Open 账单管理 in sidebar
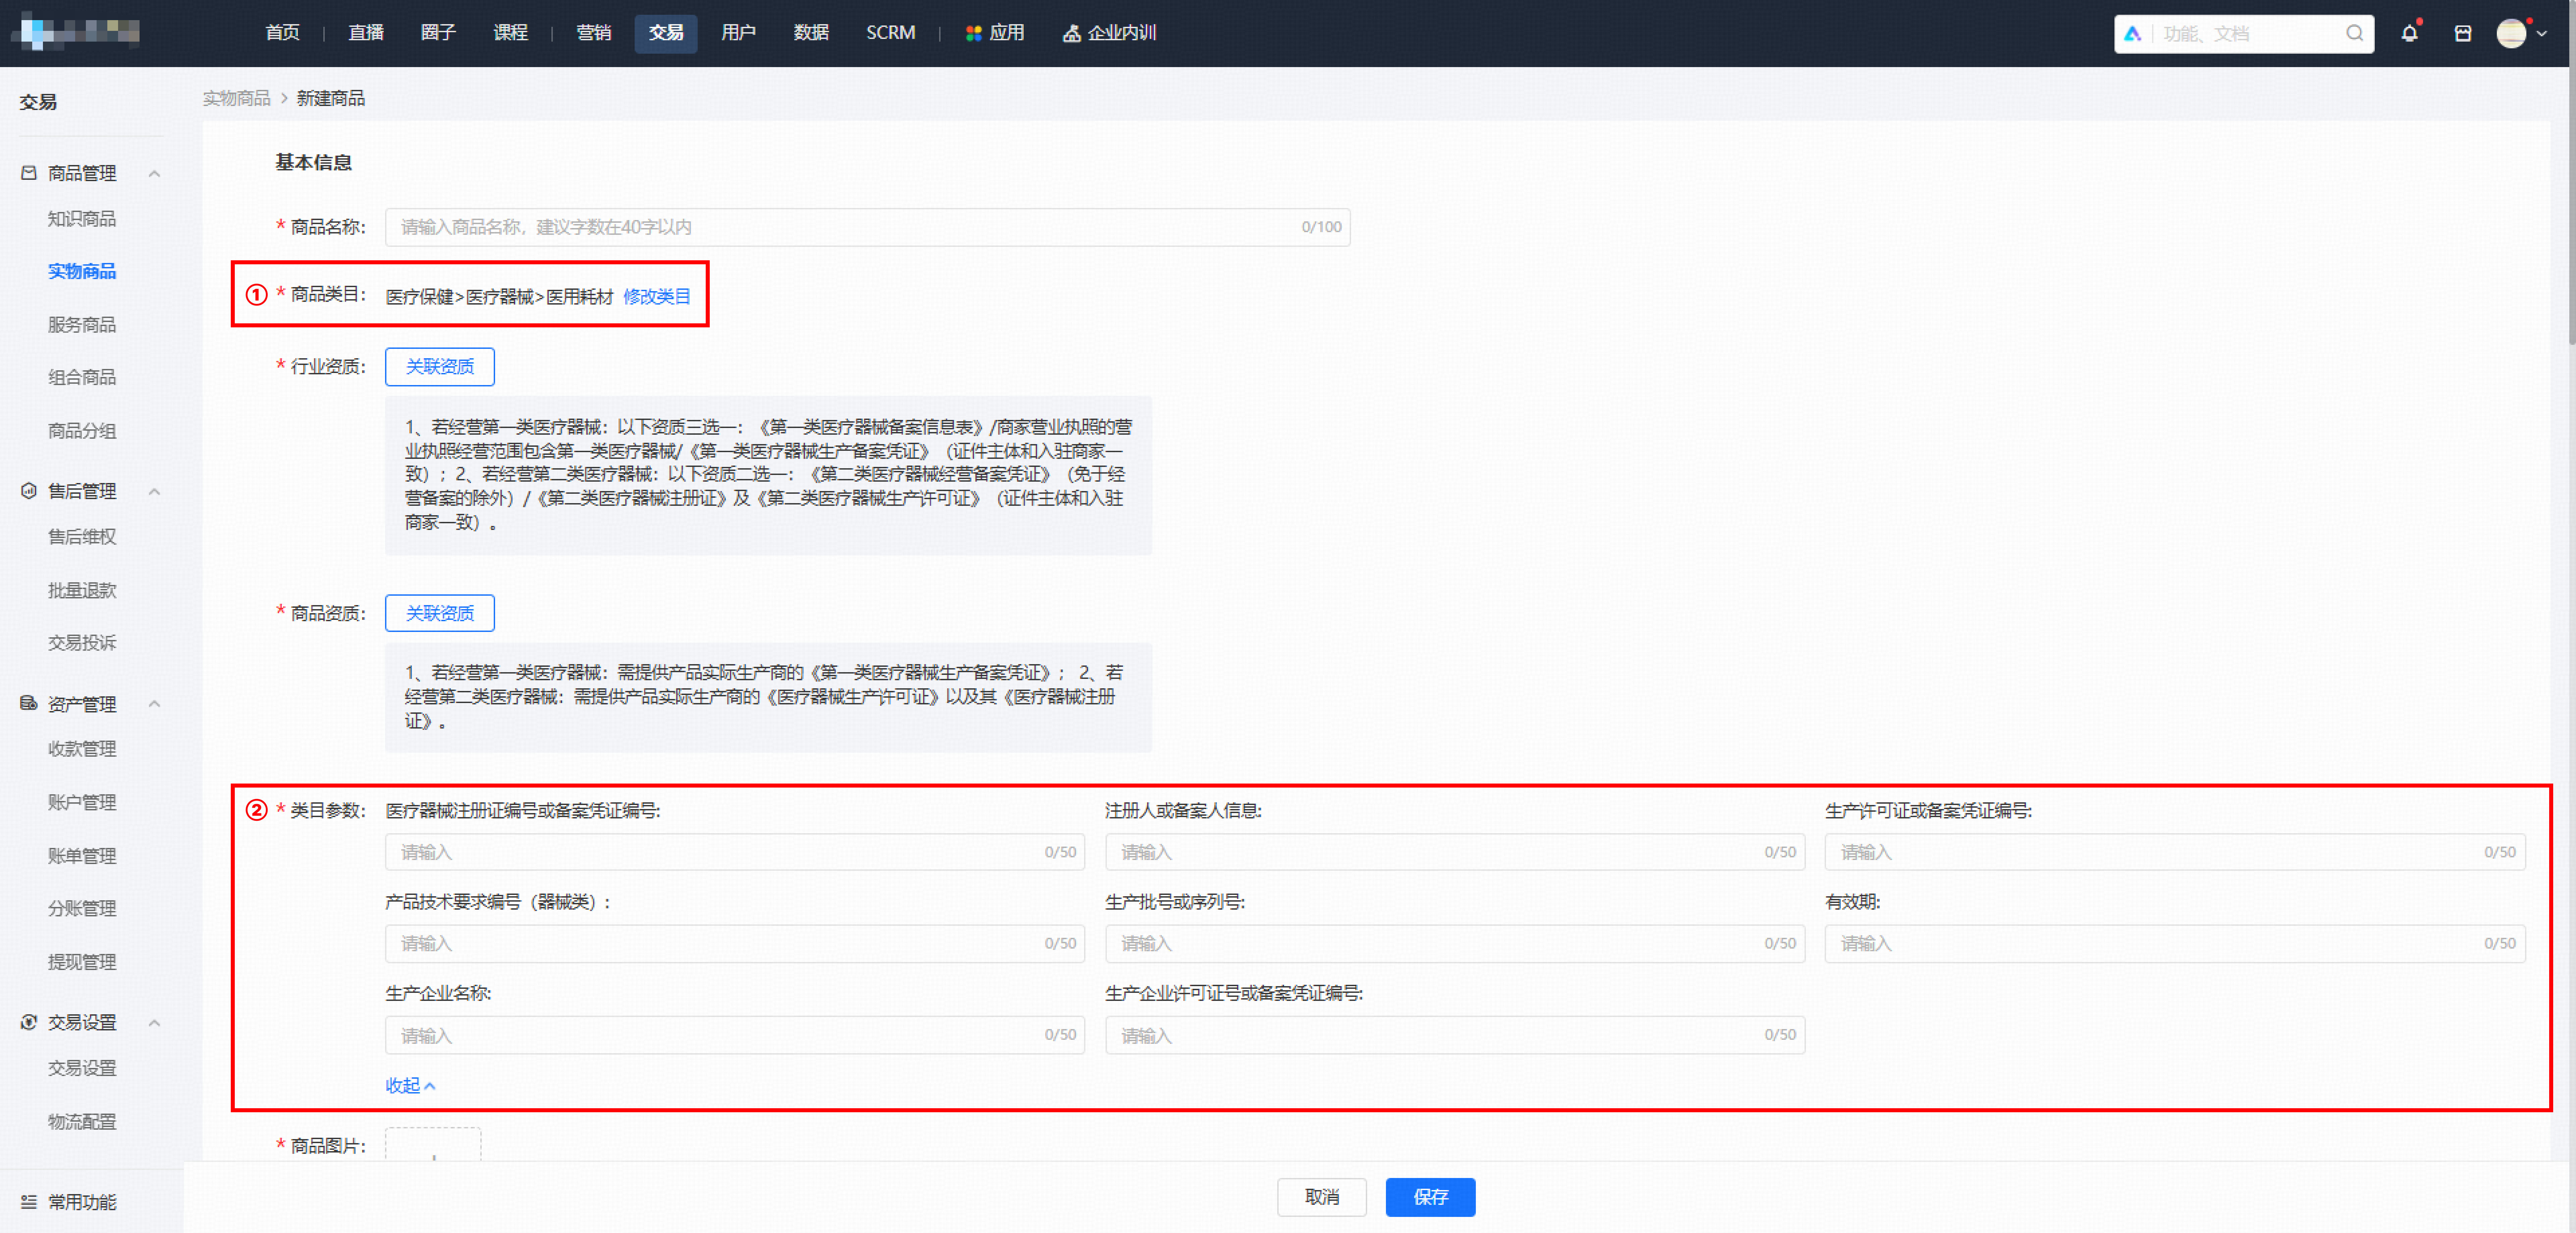This screenshot has width=2576, height=1233. coord(82,856)
